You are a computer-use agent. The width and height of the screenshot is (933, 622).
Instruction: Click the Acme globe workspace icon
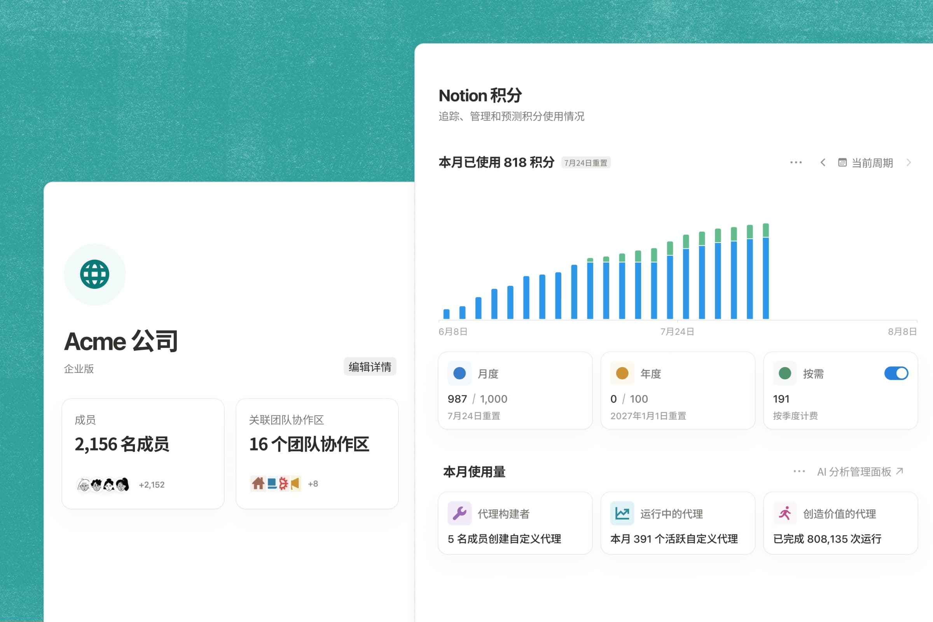[95, 274]
